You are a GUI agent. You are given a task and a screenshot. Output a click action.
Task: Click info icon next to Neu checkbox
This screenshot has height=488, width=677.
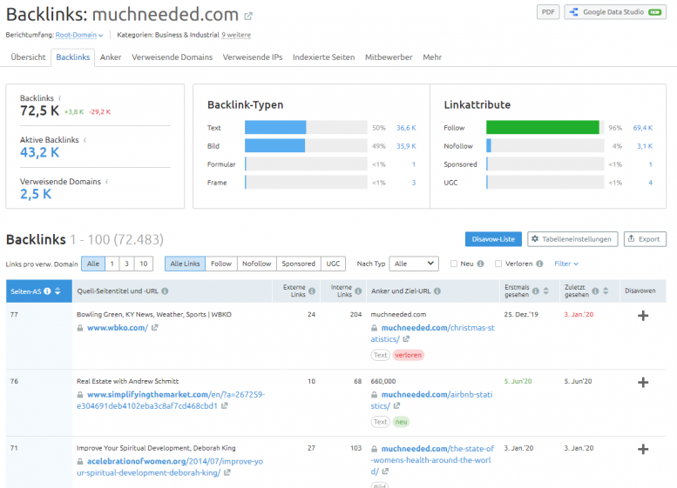pos(481,264)
